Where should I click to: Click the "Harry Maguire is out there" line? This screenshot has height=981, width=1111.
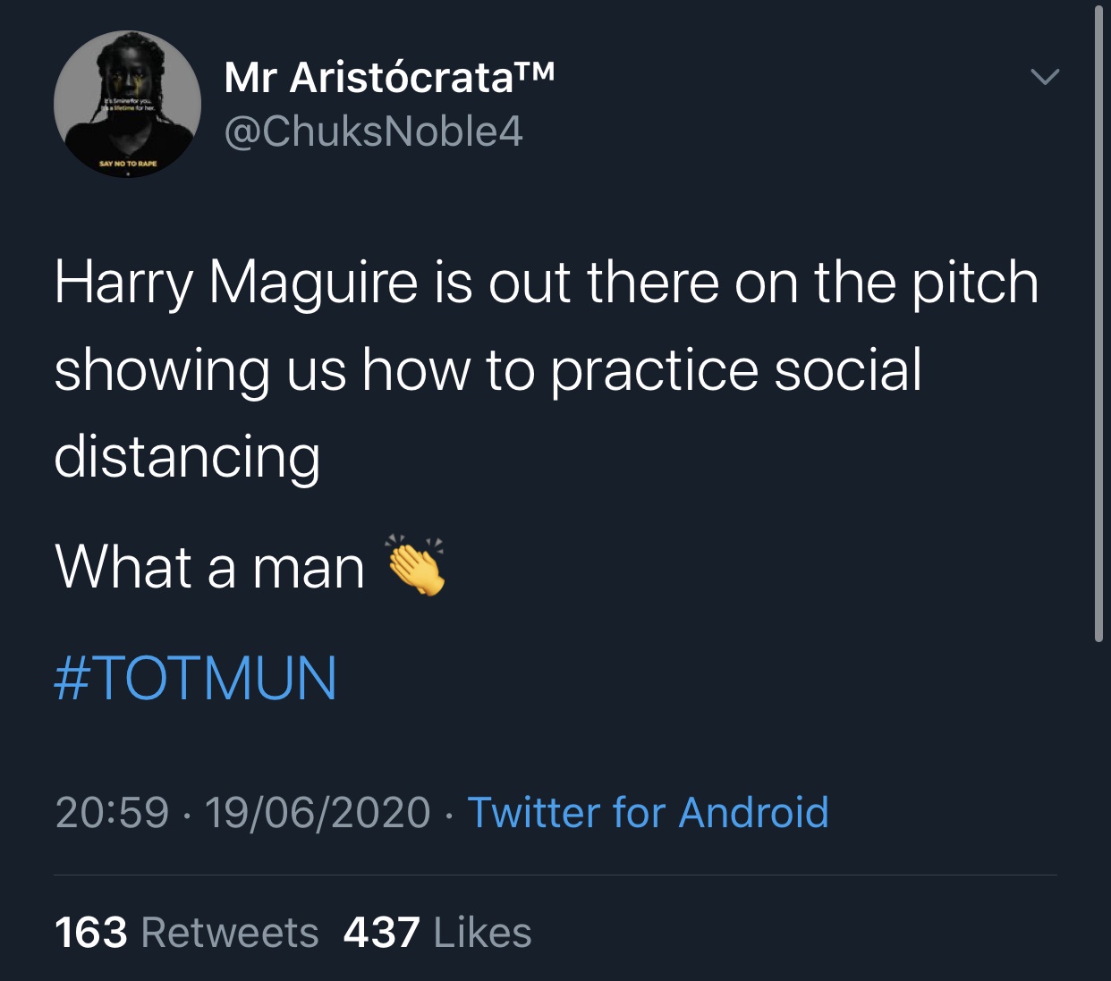pos(546,283)
